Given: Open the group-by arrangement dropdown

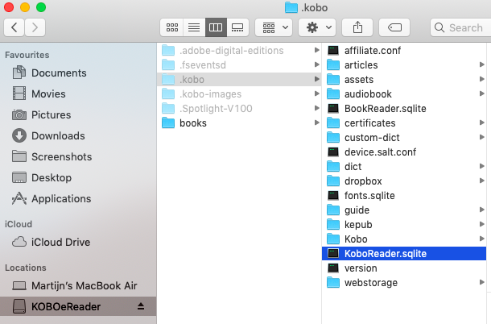Looking at the screenshot, I should pos(274,27).
